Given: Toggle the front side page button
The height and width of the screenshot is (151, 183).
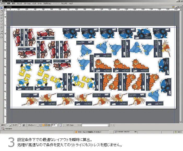Looking at the screenshot, I should [20, 125].
